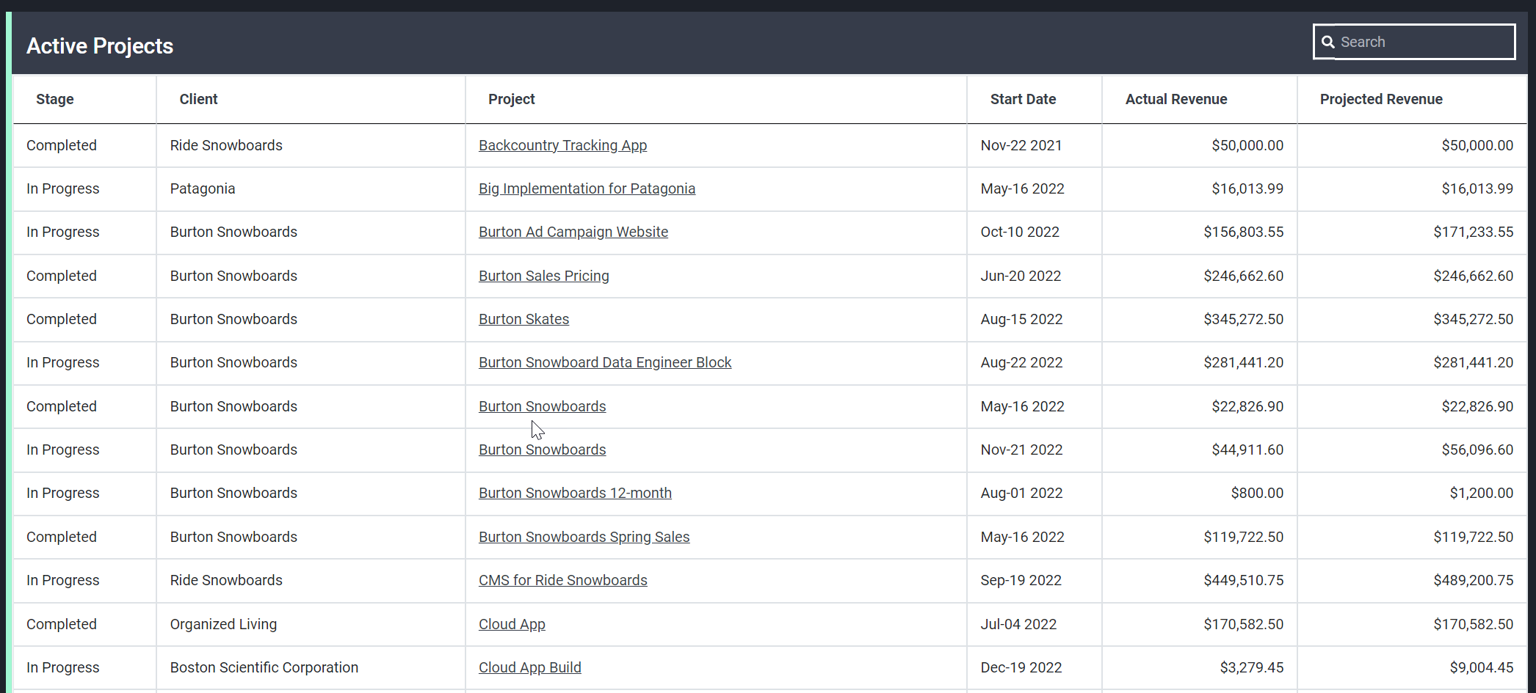Viewport: 1536px width, 693px height.
Task: Click the magnifying glass search icon
Action: pyautogui.click(x=1327, y=42)
